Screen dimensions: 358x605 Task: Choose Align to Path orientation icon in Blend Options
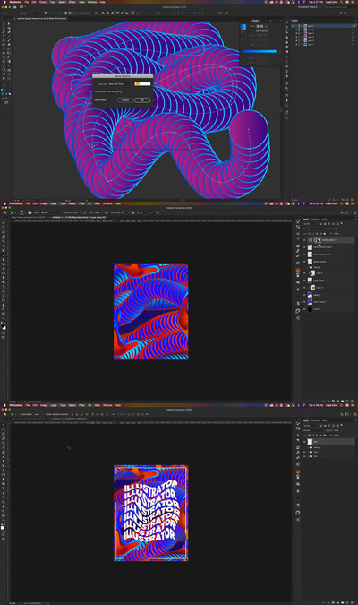tap(119, 91)
